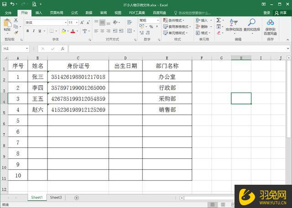
Task: Apply red font color A
Action: [x=73, y=31]
